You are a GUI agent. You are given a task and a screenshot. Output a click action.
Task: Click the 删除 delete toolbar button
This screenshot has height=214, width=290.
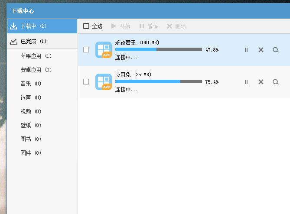[176, 26]
